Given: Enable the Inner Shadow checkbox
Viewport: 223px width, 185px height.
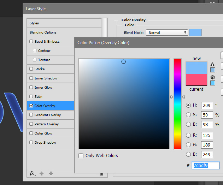Looking at the screenshot, I should click(31, 78).
